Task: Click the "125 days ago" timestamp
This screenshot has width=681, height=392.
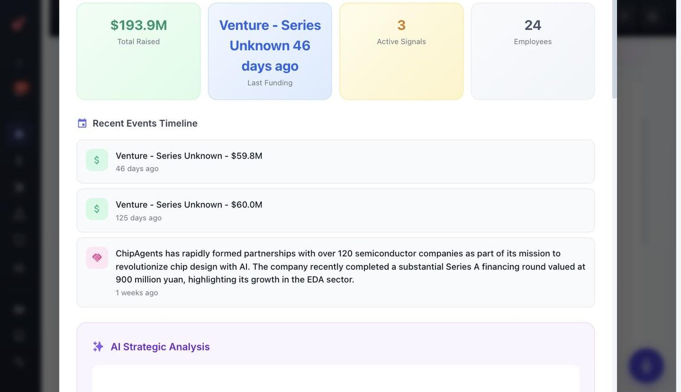Action: coord(138,218)
